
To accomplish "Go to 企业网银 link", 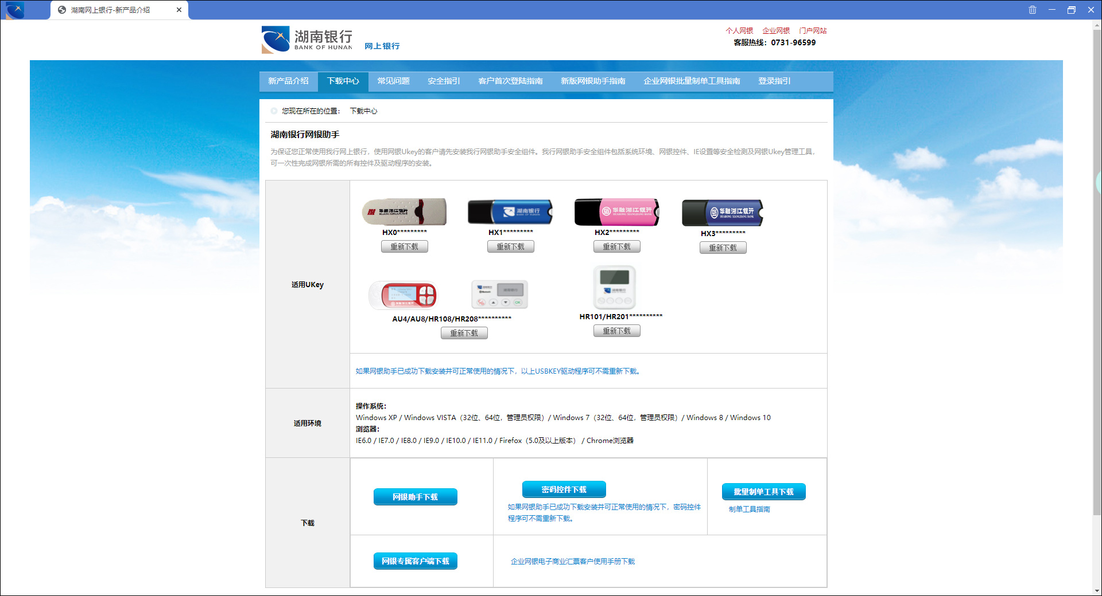I will (x=776, y=31).
